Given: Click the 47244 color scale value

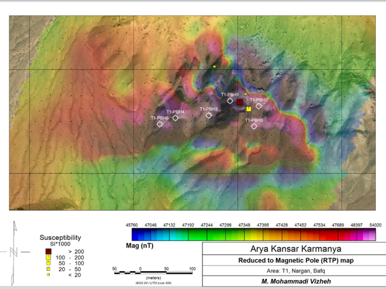Looking at the screenshot, I should 207,225.
